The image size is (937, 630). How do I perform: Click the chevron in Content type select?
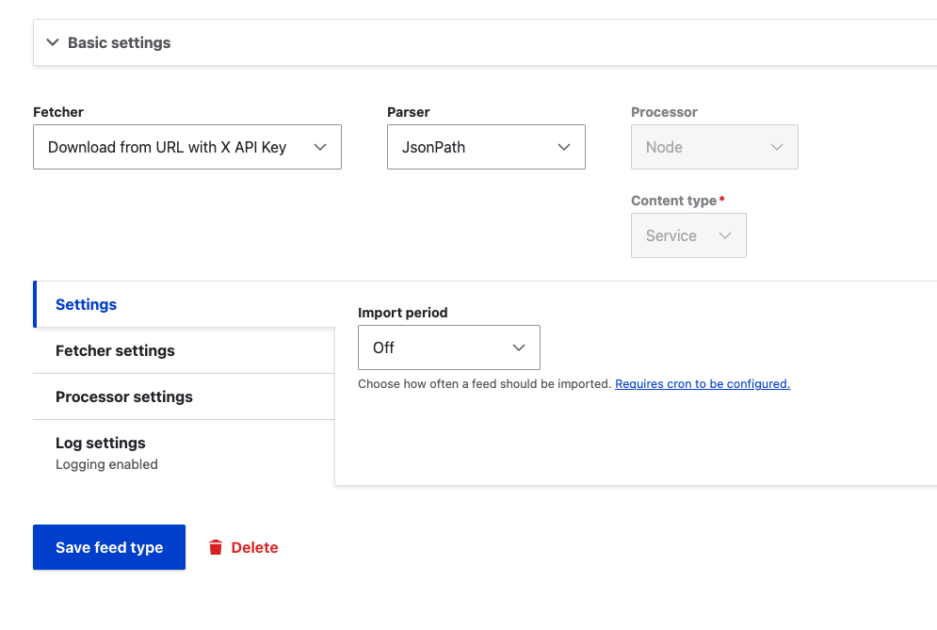pyautogui.click(x=725, y=235)
